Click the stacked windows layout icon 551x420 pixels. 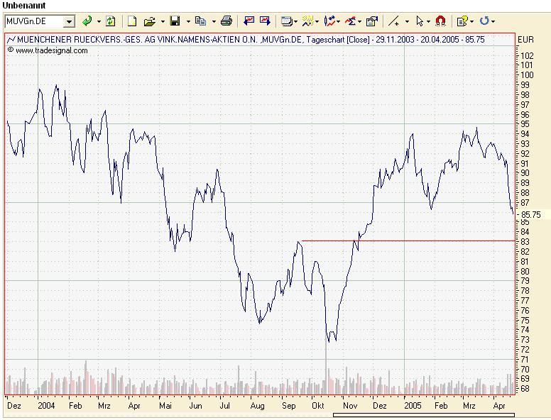coord(286,21)
